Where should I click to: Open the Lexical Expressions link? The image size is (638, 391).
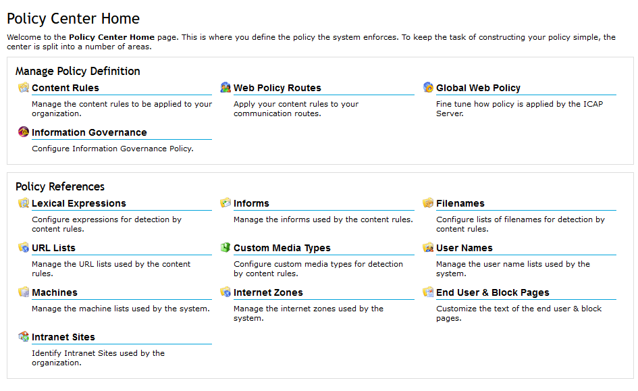[x=78, y=203]
